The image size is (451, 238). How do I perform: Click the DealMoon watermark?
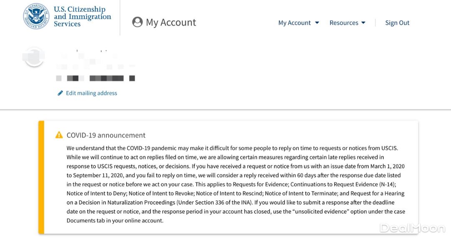[412, 228]
